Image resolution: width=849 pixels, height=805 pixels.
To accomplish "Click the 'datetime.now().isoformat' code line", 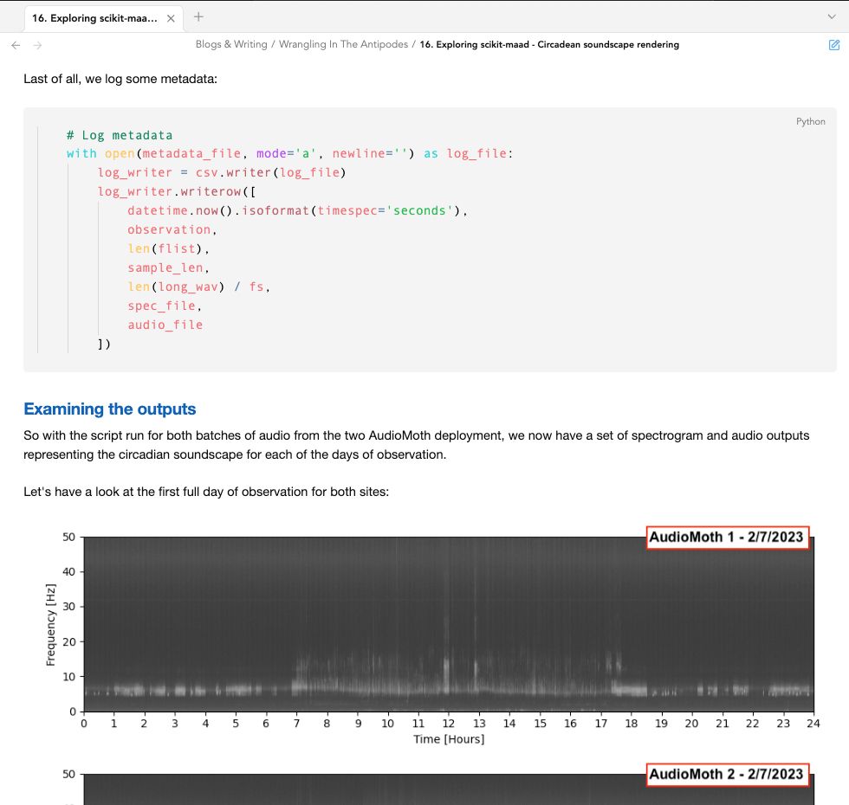I will [x=297, y=210].
